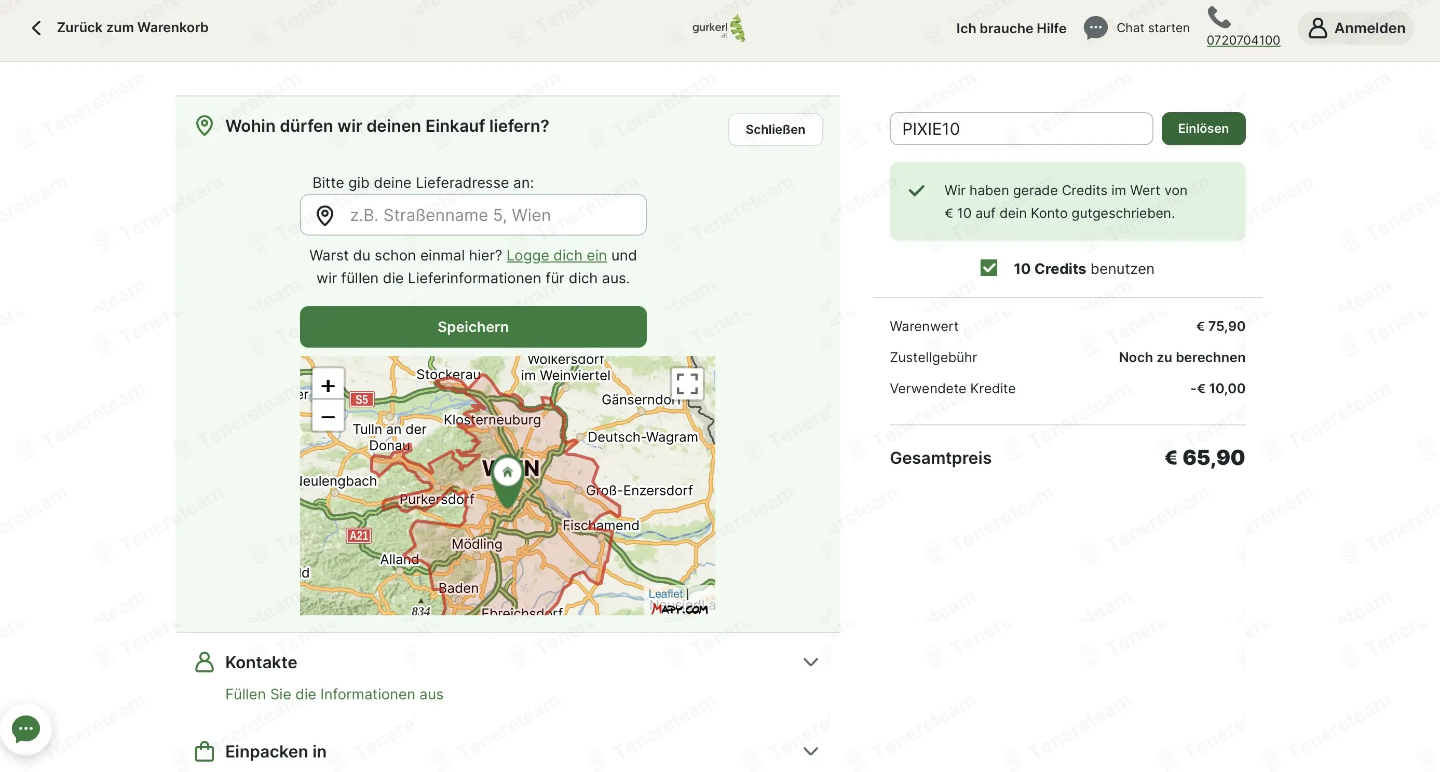Click the A21 road sign on map

(x=358, y=536)
